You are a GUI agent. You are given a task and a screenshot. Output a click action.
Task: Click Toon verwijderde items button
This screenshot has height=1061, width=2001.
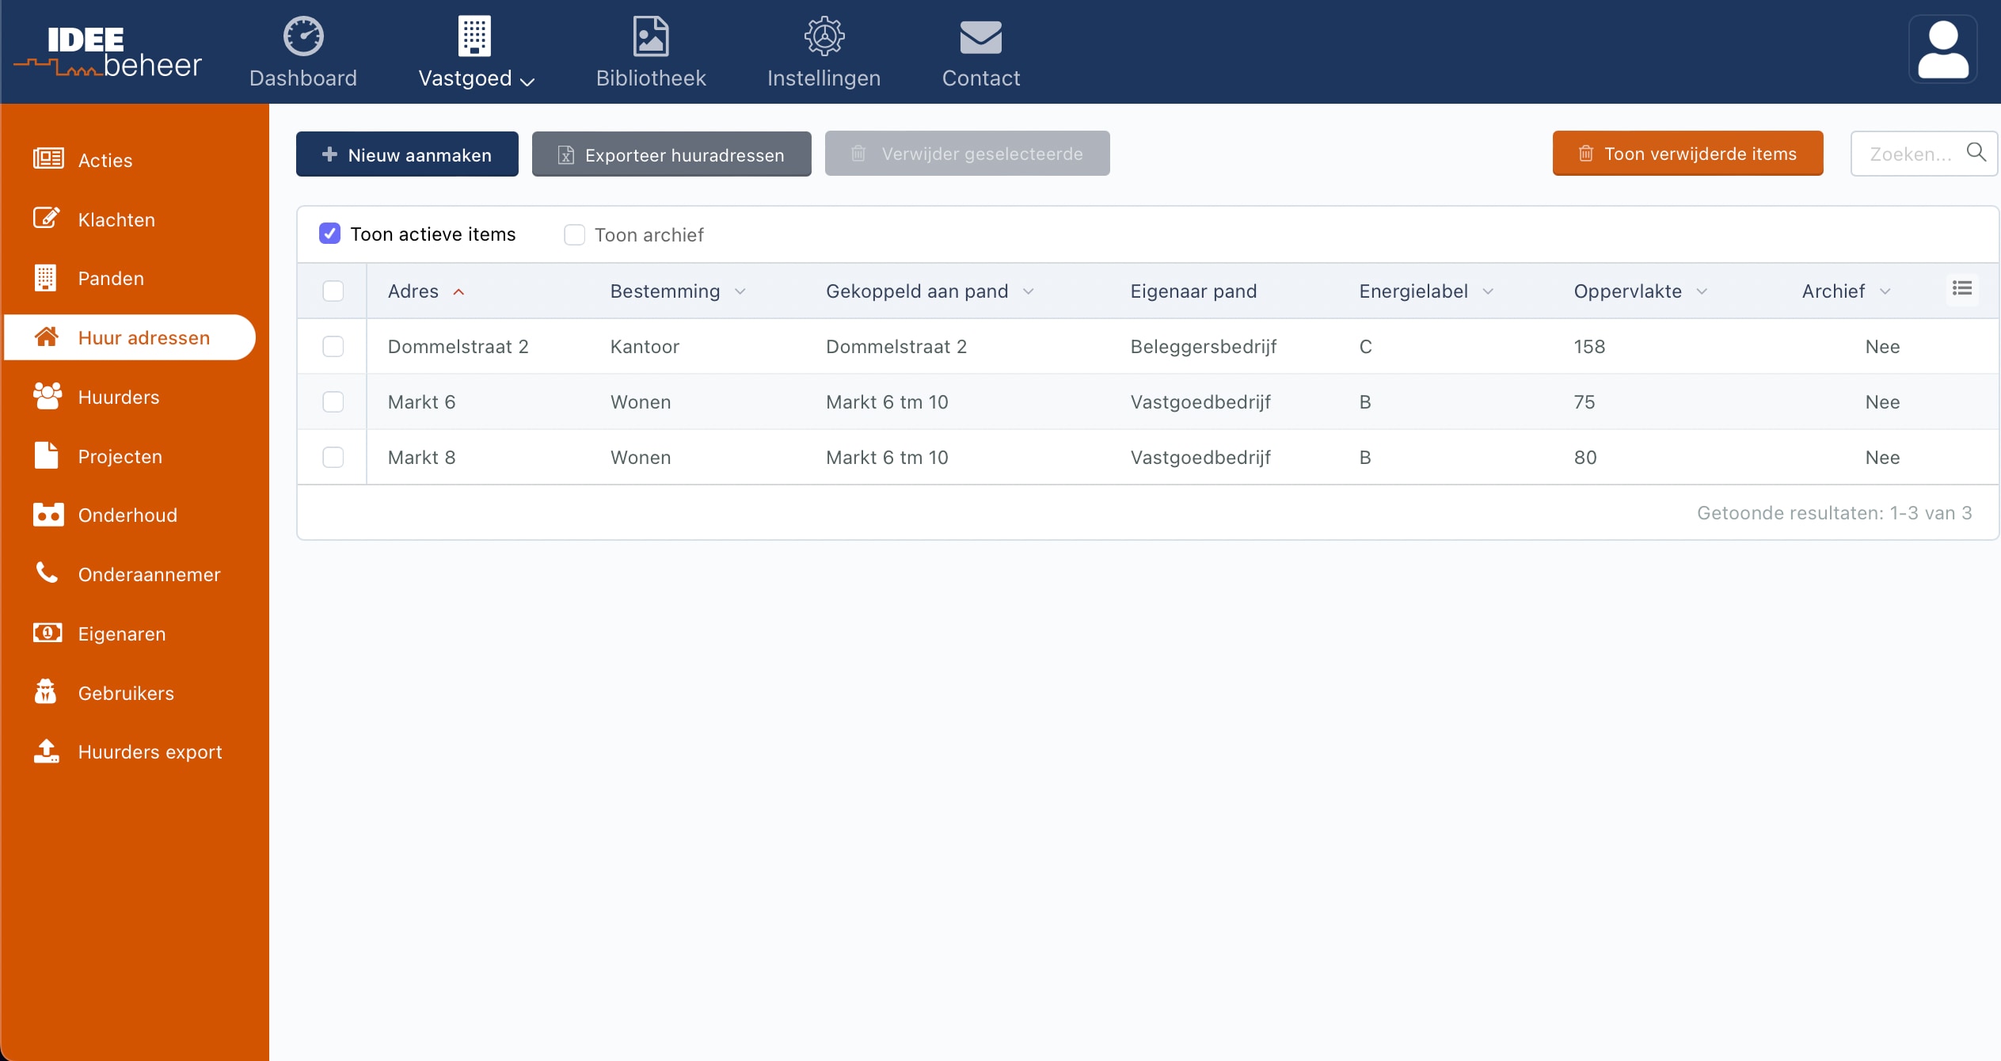point(1687,154)
